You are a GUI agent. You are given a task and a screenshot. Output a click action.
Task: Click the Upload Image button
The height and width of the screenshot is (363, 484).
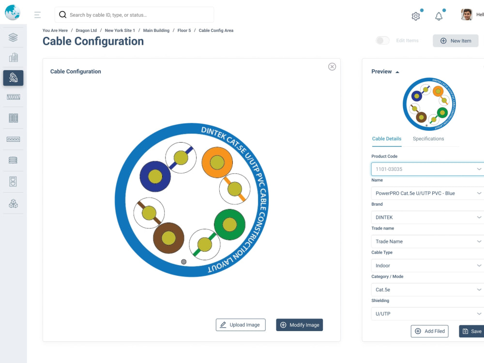tap(241, 325)
